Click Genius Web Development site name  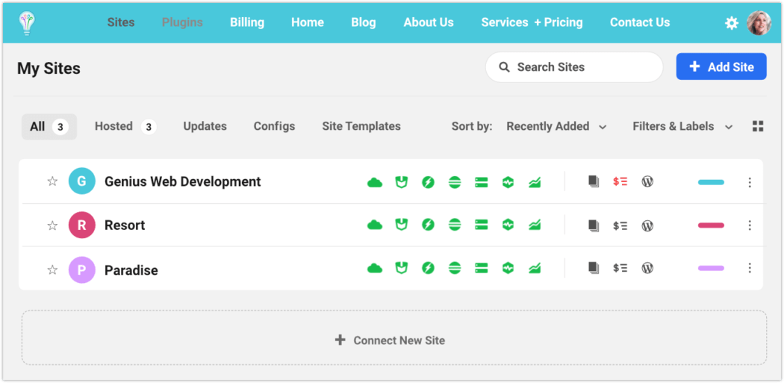[182, 181]
